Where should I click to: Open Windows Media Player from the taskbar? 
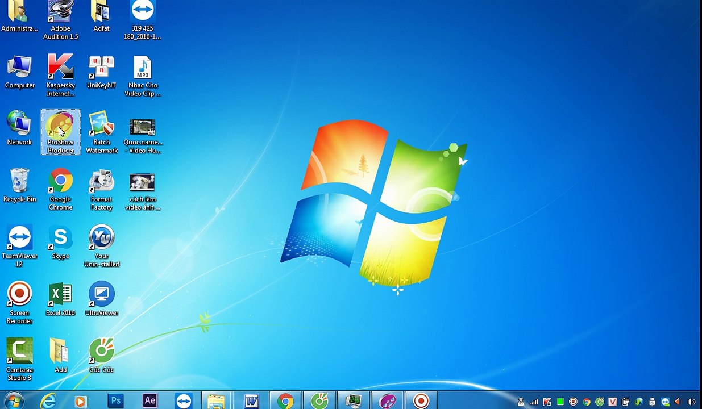point(80,401)
